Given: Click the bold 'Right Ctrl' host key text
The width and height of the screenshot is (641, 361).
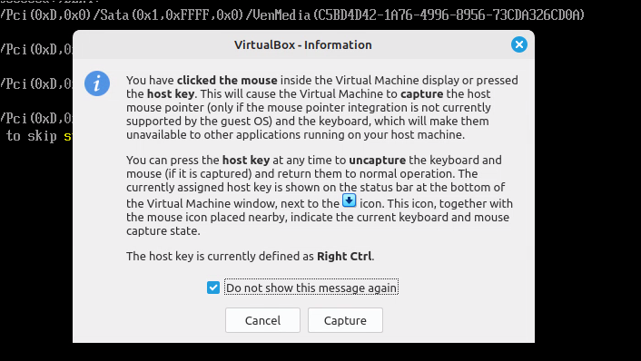Looking at the screenshot, I should [344, 256].
